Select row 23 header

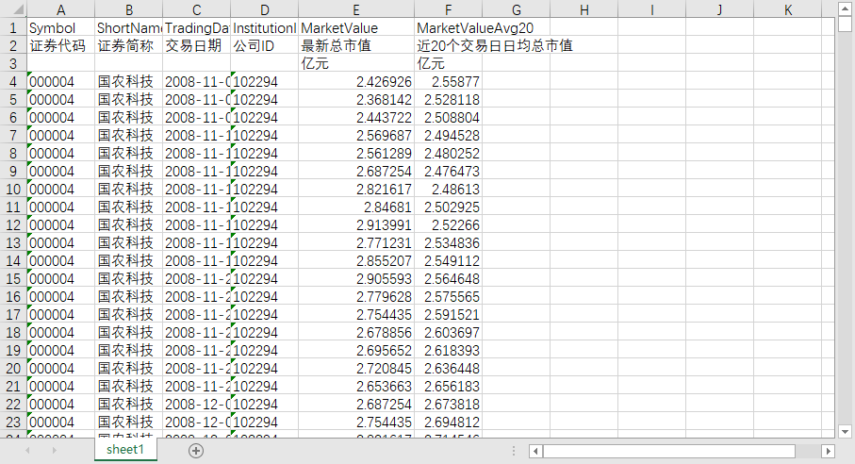pyautogui.click(x=13, y=423)
